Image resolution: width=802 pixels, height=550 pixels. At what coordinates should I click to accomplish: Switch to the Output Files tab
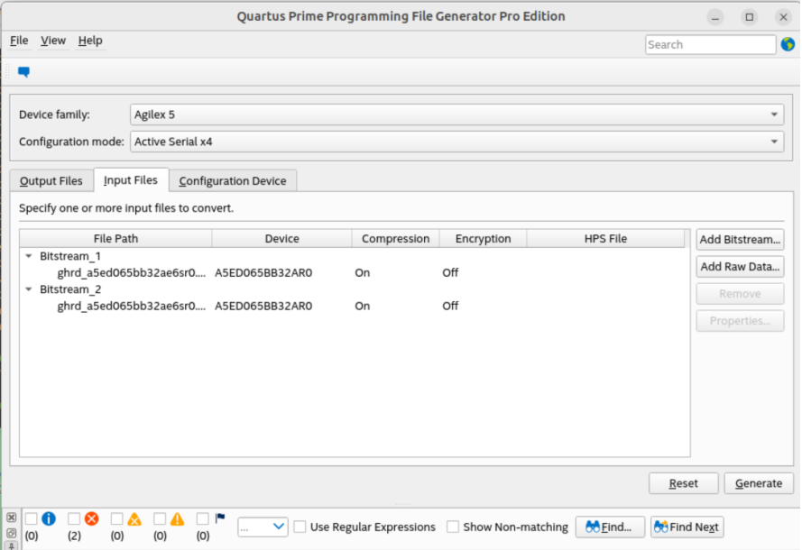51,181
